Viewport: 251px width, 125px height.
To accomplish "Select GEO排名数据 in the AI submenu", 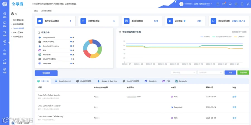I will [x=18, y=29].
